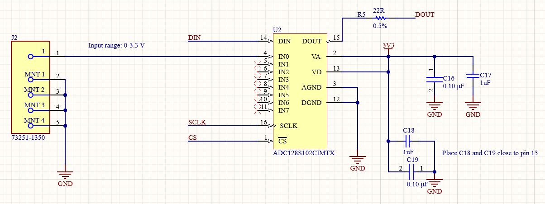Select the DOUT net label
This screenshot has height=204, width=545.
pyautogui.click(x=424, y=14)
